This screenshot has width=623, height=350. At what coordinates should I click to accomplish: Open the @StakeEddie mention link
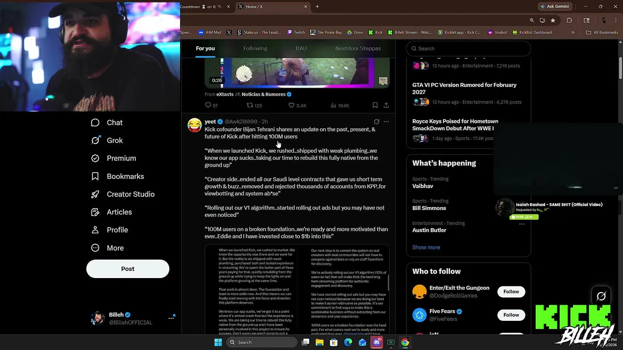coord(353,333)
